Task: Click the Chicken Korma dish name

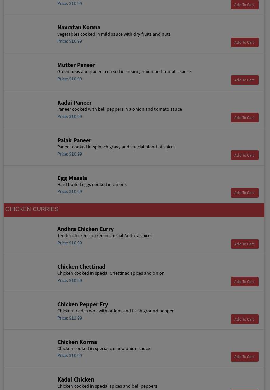Action: pyautogui.click(x=77, y=342)
